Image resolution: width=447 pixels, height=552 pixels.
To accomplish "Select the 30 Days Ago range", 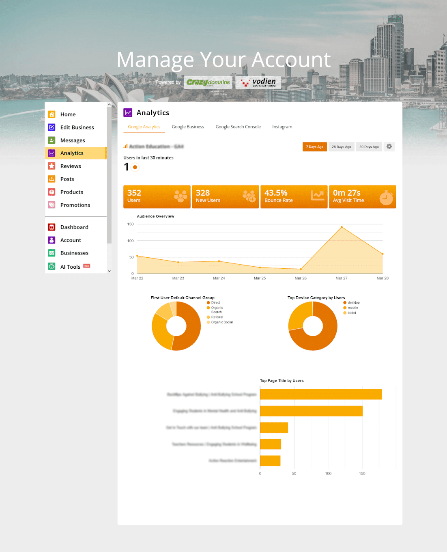I will tap(369, 147).
